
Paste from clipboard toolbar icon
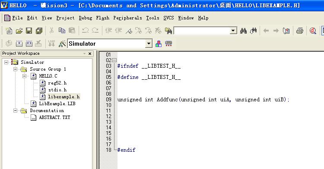click(72, 31)
